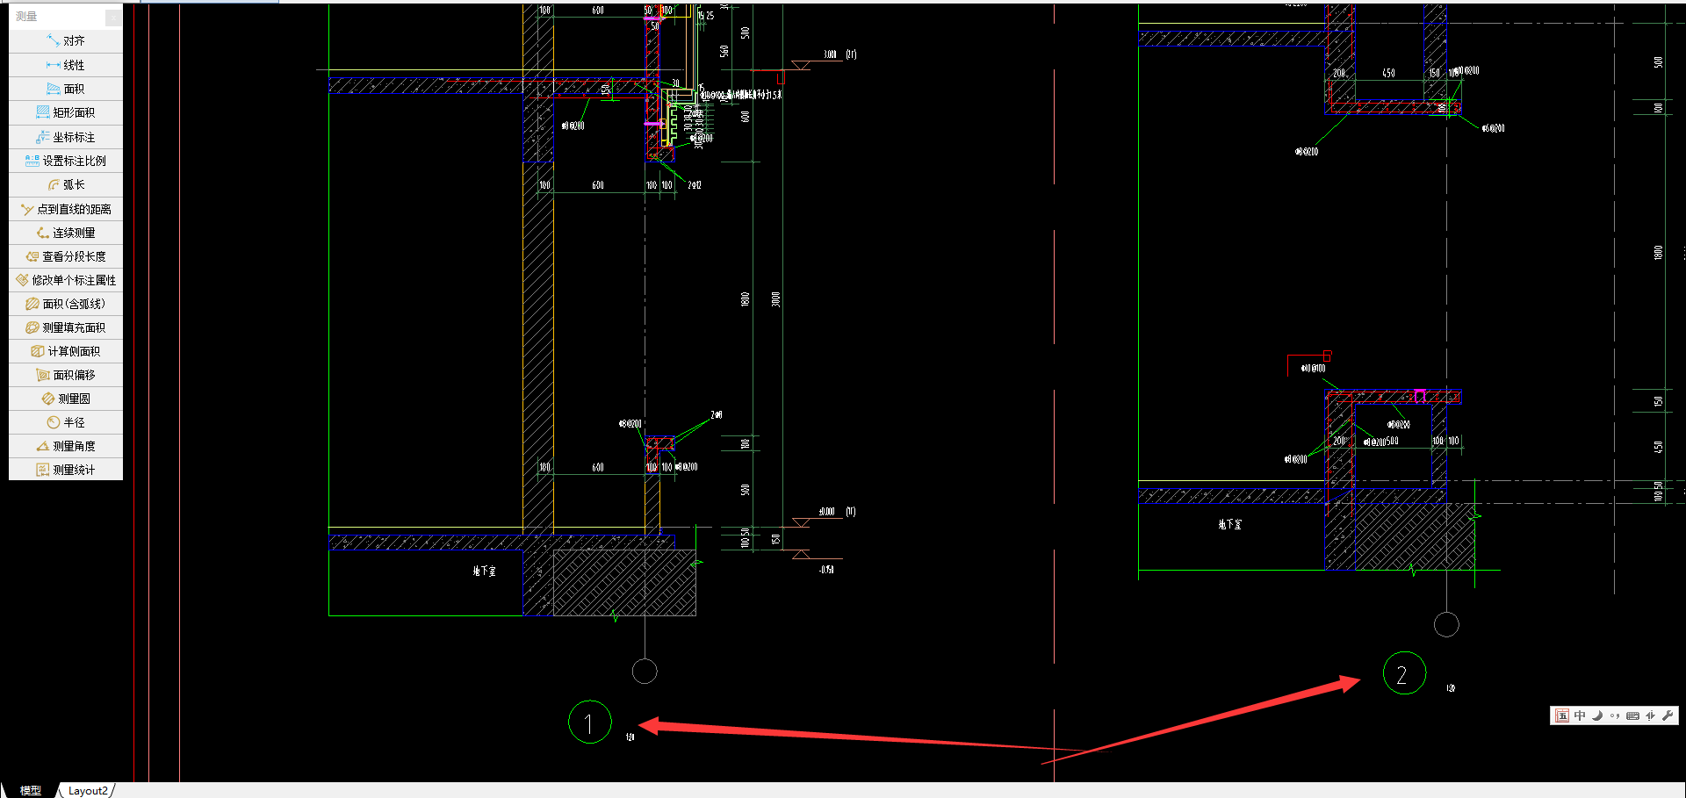Choose the 面积 area measurement tool
The width and height of the screenshot is (1686, 798).
pos(66,89)
